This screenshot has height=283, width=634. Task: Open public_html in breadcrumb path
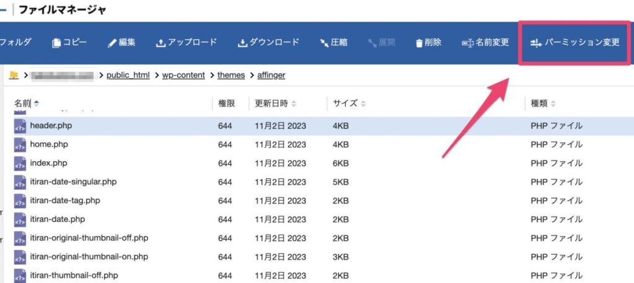tap(128, 76)
